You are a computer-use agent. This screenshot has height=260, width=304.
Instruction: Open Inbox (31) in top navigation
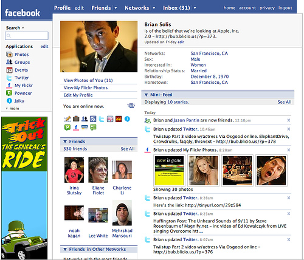point(176,8)
